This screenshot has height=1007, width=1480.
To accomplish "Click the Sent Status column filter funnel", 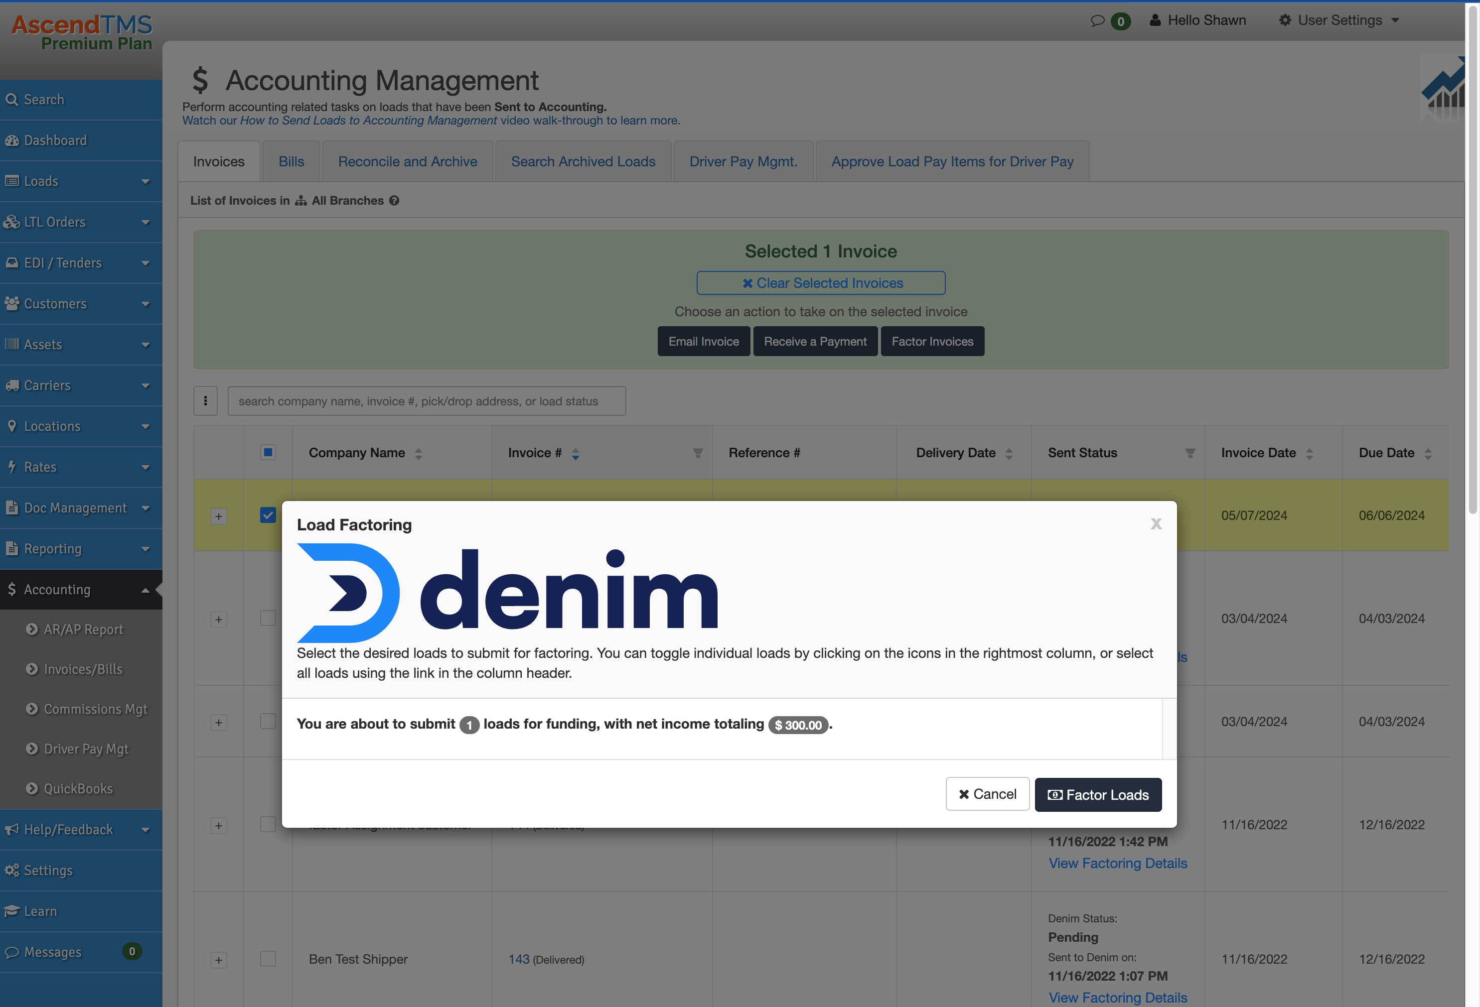I will [x=1189, y=453].
